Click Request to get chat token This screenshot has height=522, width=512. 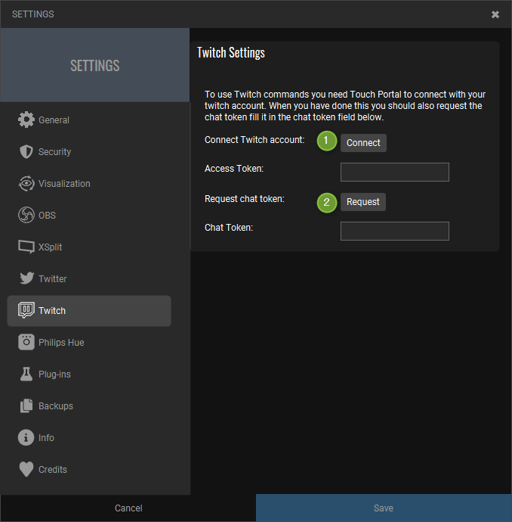tap(363, 202)
